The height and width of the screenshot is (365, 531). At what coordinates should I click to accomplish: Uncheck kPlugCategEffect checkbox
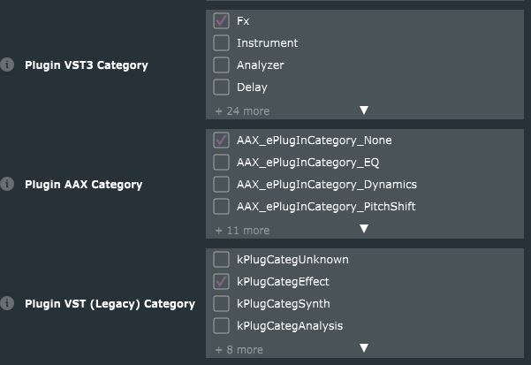(x=221, y=281)
